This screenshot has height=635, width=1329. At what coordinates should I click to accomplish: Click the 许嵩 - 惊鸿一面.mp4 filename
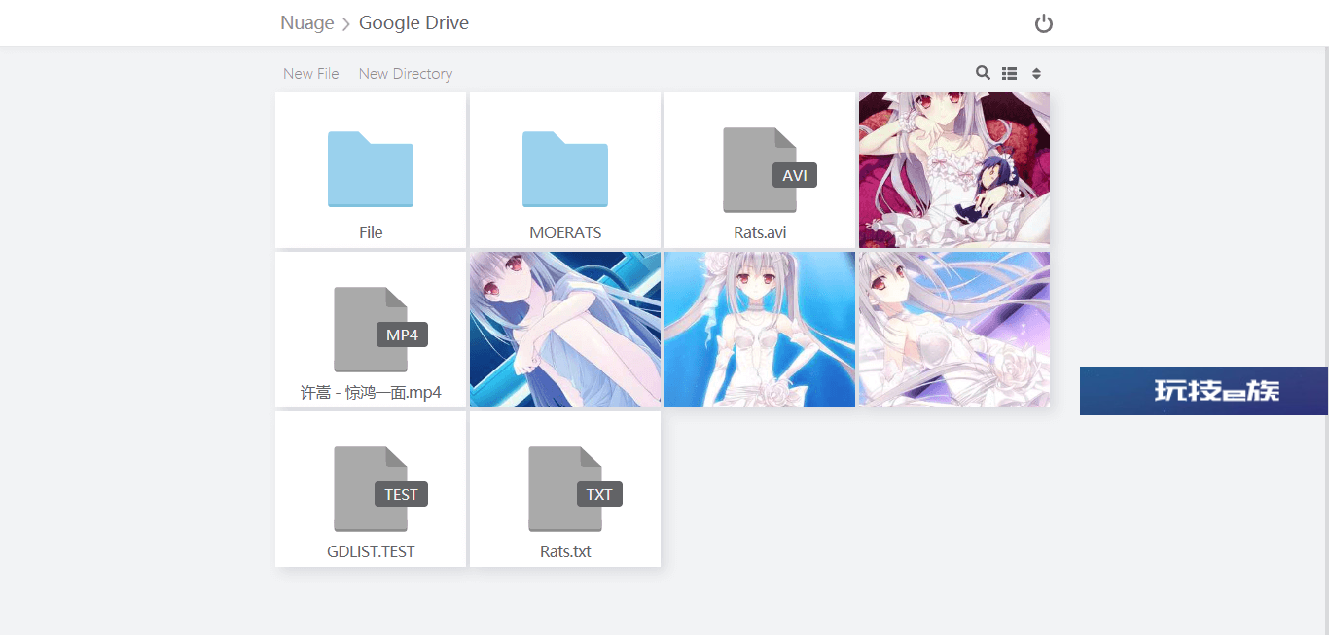[371, 393]
